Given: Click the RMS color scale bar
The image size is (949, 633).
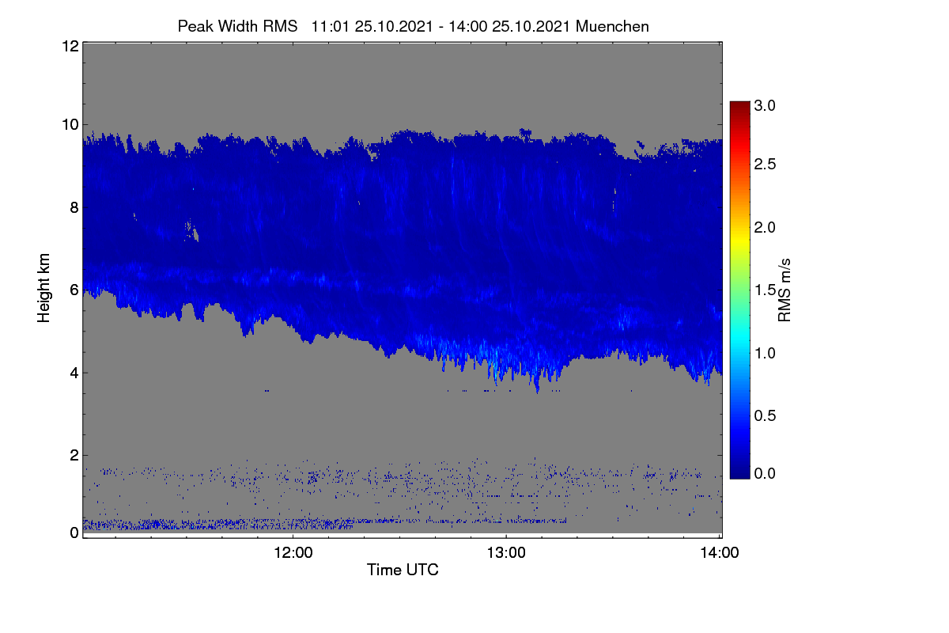Looking at the screenshot, I should [739, 290].
